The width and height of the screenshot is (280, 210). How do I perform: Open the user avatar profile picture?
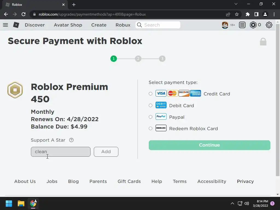(x=225, y=25)
